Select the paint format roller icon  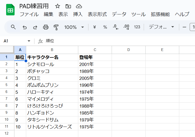click(56, 27)
